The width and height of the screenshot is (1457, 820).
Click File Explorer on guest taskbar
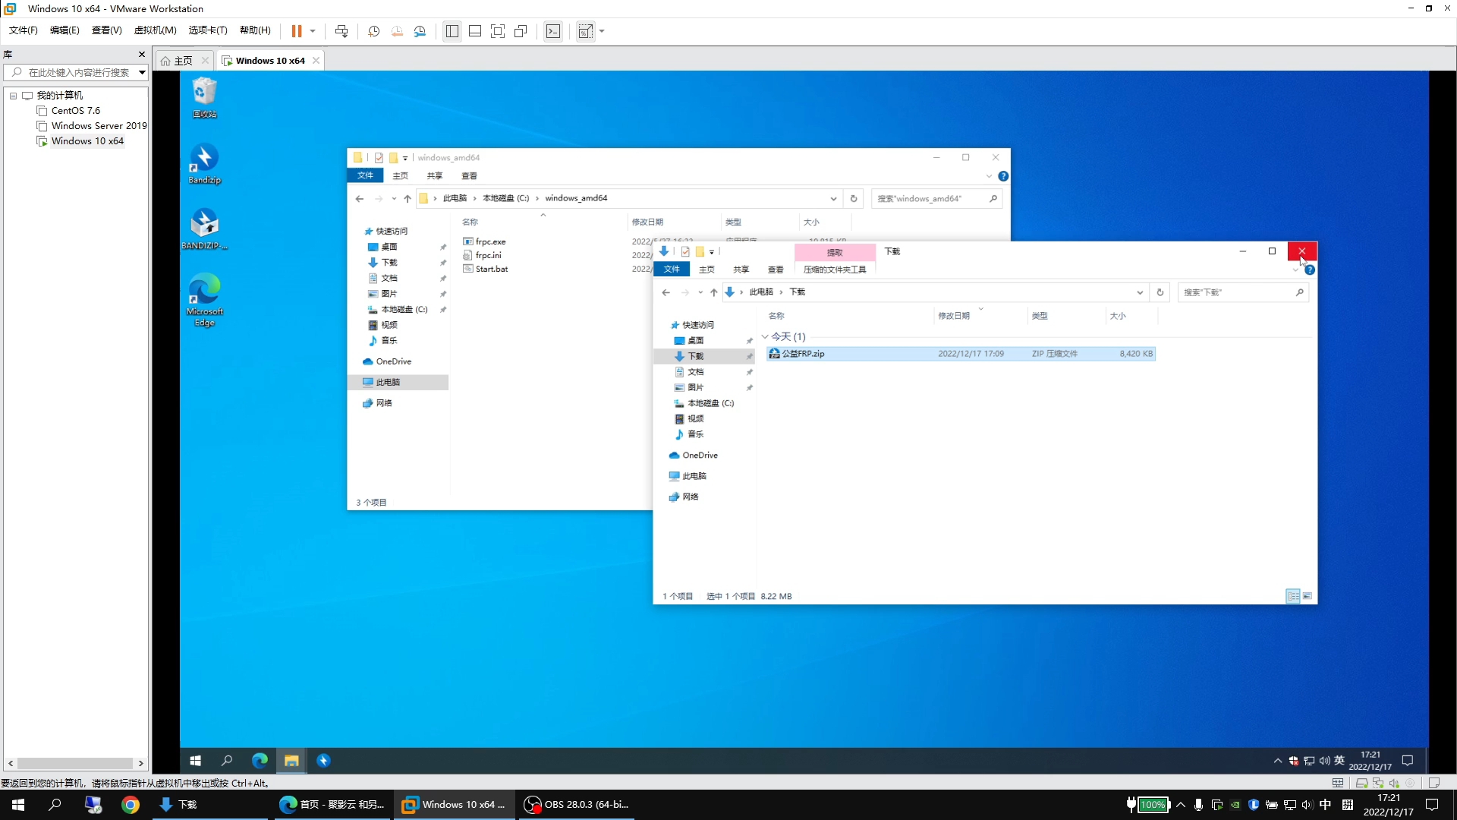click(x=291, y=760)
